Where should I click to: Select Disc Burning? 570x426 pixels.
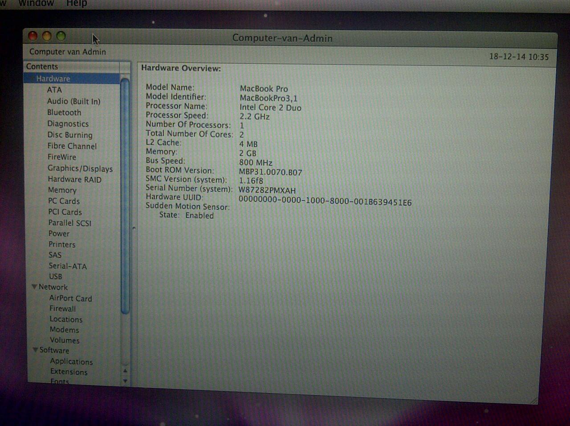pos(70,135)
